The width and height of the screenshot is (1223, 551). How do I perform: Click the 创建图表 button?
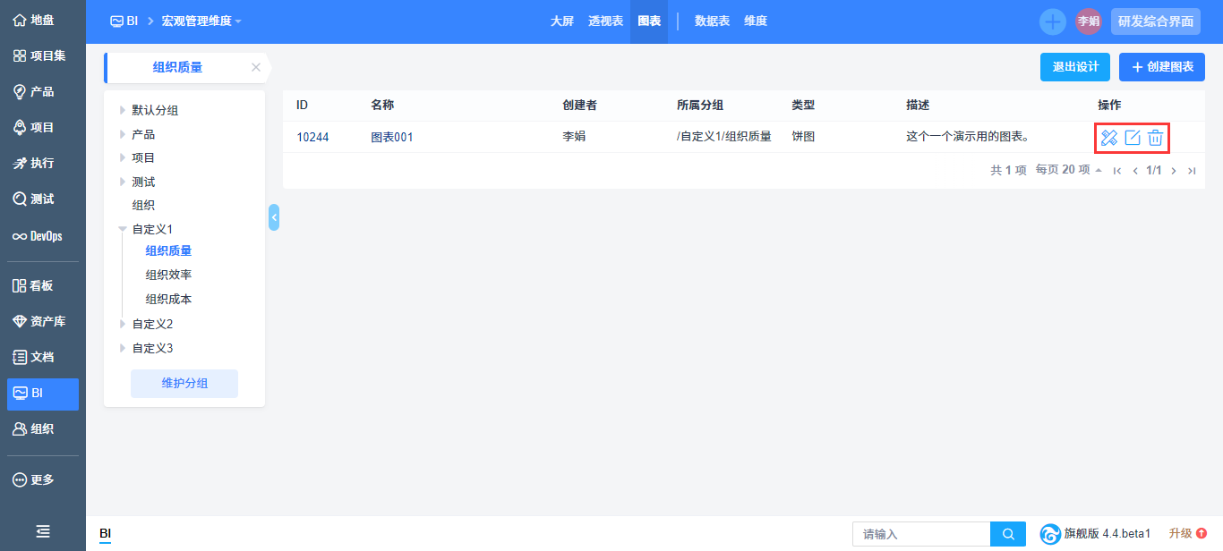[1161, 67]
